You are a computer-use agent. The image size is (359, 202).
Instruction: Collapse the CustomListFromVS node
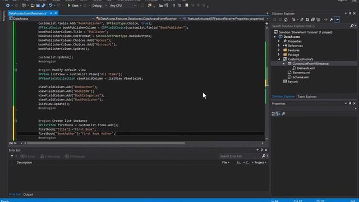click(x=279, y=59)
